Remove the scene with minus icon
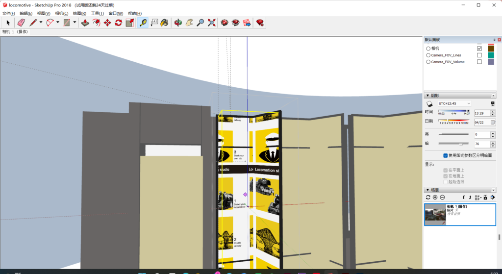This screenshot has width=502, height=274. 443,198
